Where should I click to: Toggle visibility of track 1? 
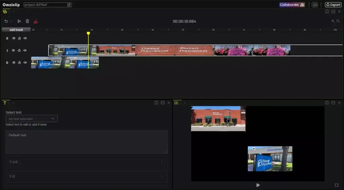[x=13, y=50]
